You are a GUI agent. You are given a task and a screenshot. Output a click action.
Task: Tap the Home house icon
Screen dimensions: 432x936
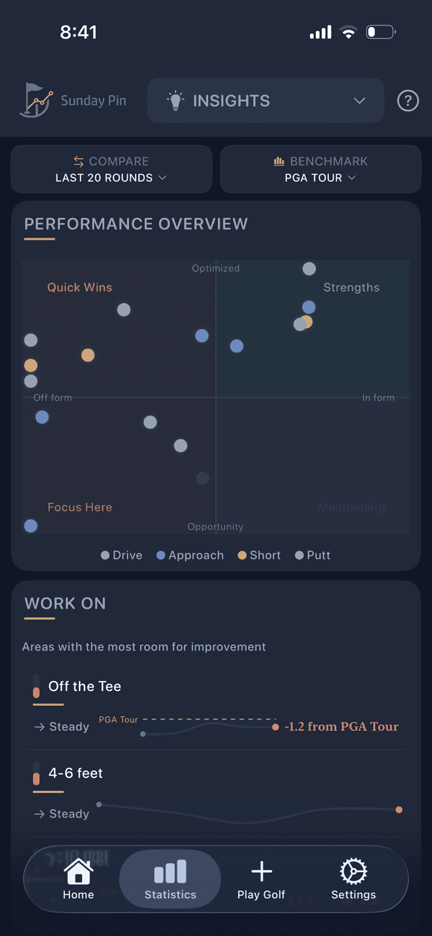(x=78, y=872)
